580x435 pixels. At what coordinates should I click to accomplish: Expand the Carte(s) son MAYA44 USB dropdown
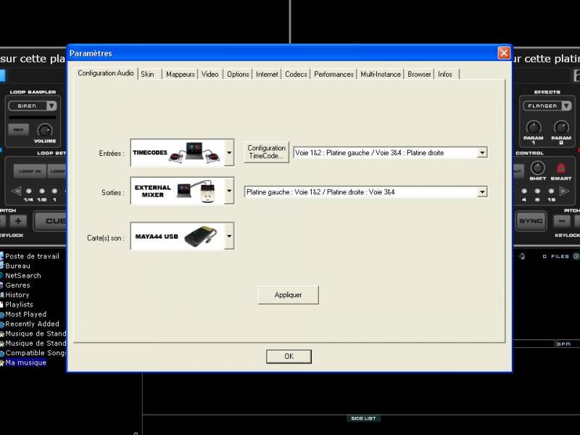pos(229,236)
